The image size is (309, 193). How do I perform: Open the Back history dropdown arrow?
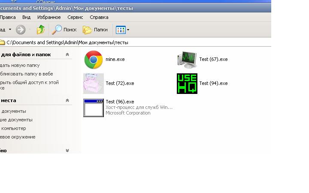click(x=10, y=30)
